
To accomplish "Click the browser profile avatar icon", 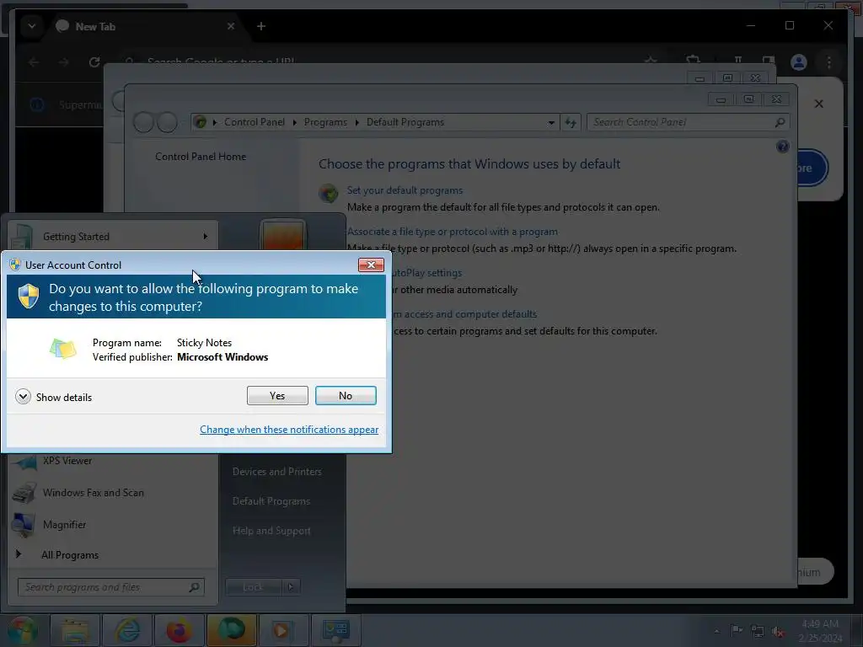I will tap(799, 62).
